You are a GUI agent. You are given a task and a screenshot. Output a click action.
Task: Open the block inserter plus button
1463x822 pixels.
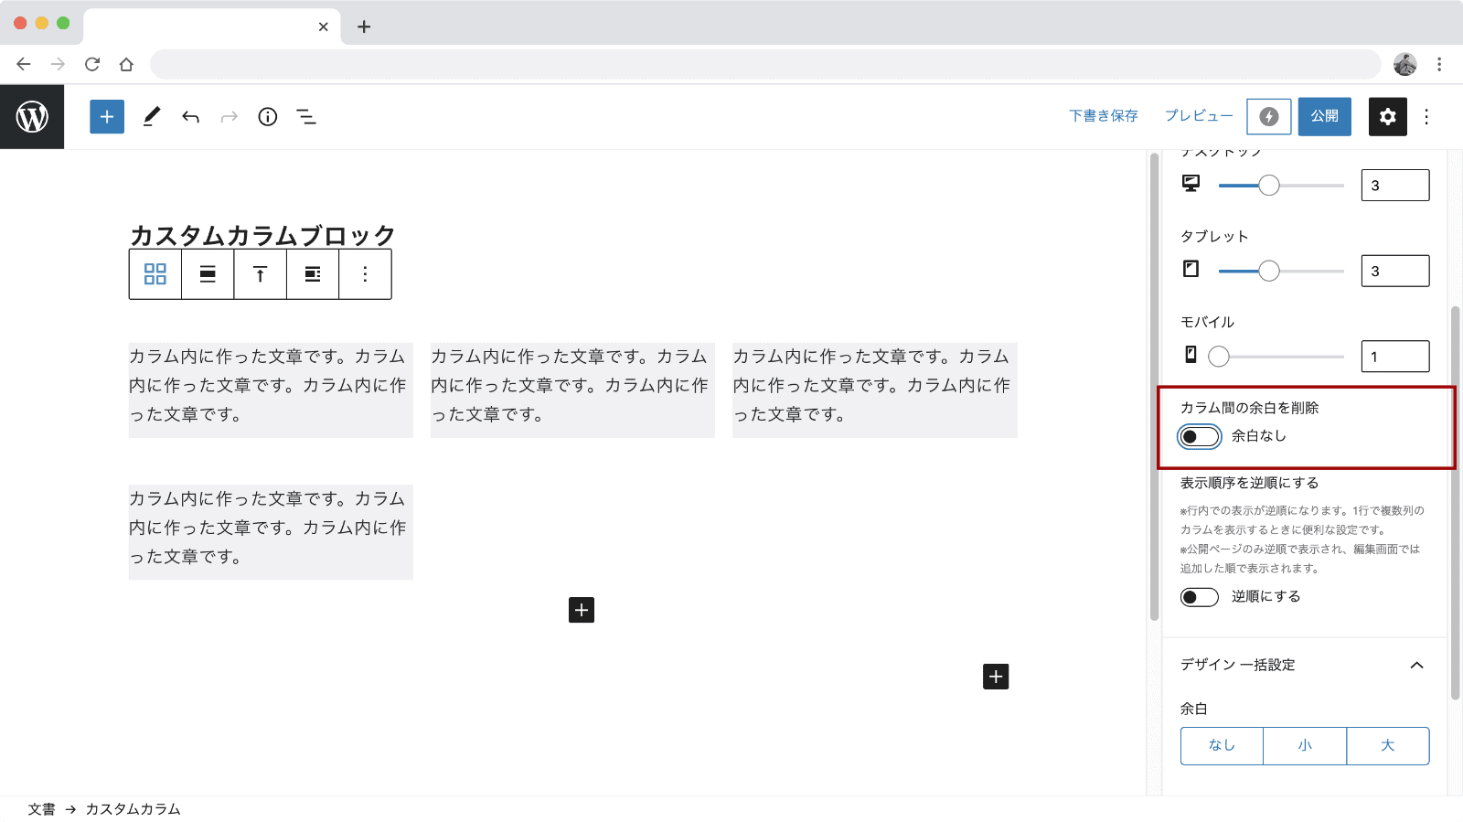click(x=107, y=117)
